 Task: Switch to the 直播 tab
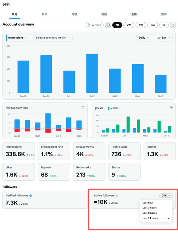tap(134, 14)
